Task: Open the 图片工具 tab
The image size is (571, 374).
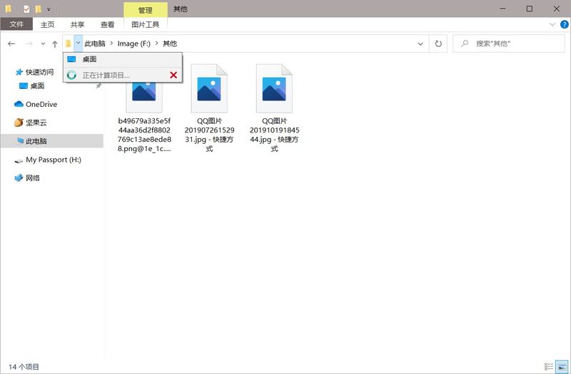Action: click(x=145, y=24)
